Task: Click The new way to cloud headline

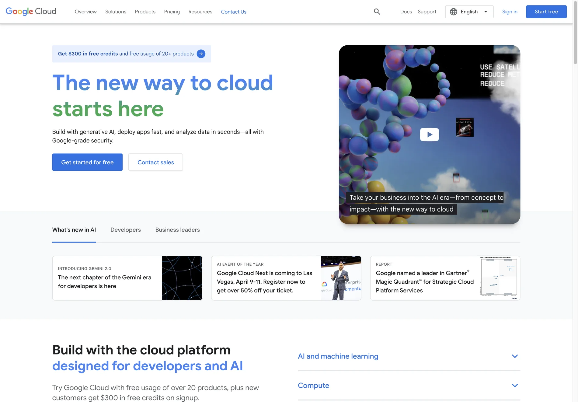Action: [163, 96]
